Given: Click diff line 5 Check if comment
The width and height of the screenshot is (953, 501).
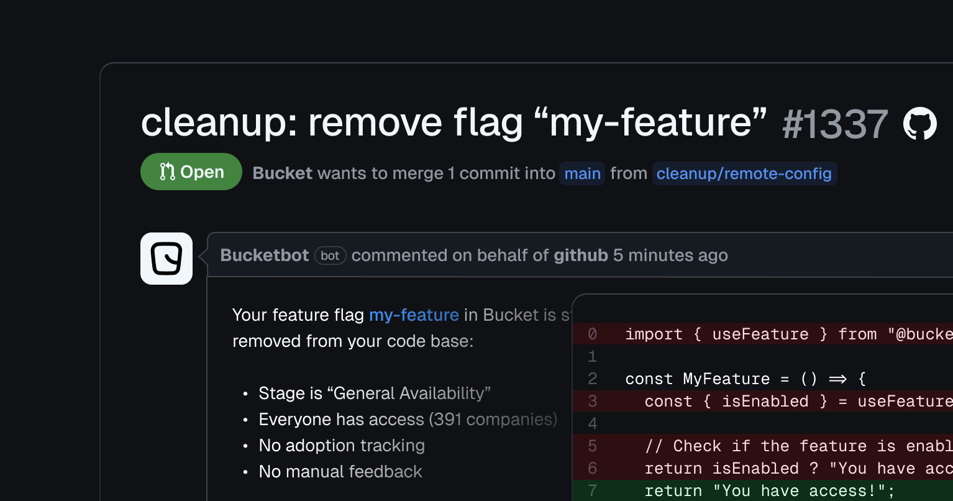Looking at the screenshot, I should coord(763,446).
